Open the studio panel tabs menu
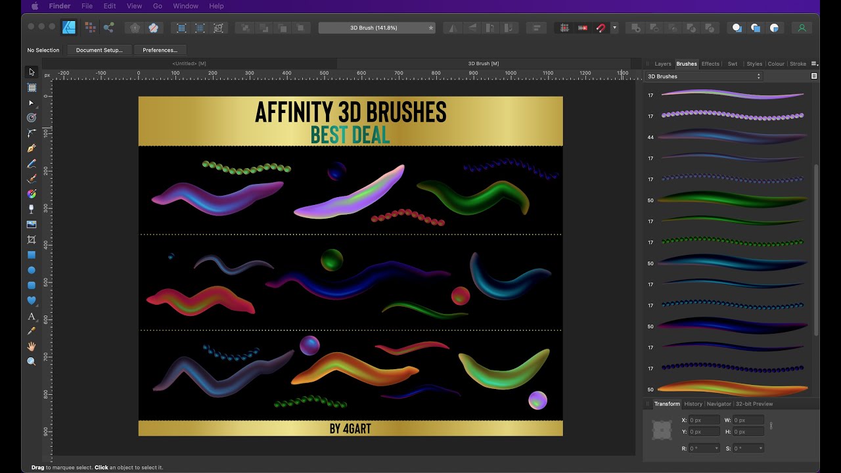 pyautogui.click(x=814, y=64)
